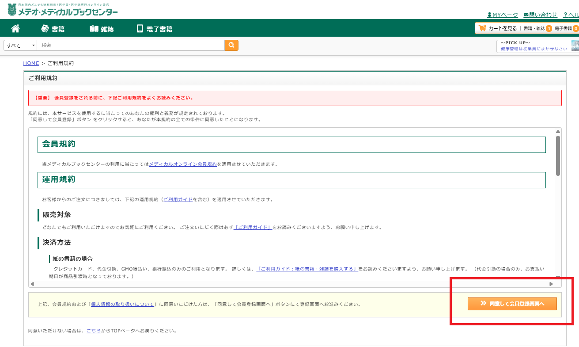Open the MYページ link
The height and width of the screenshot is (347, 579).
tap(502, 15)
